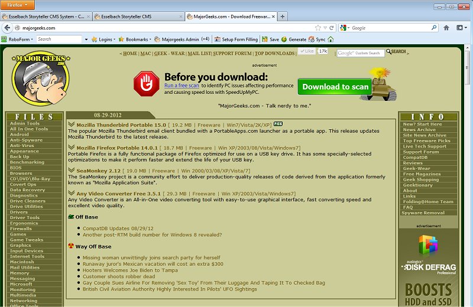The height and width of the screenshot is (307, 473).
Task: Open the MAIL LIST navigation link
Action: coord(199,53)
